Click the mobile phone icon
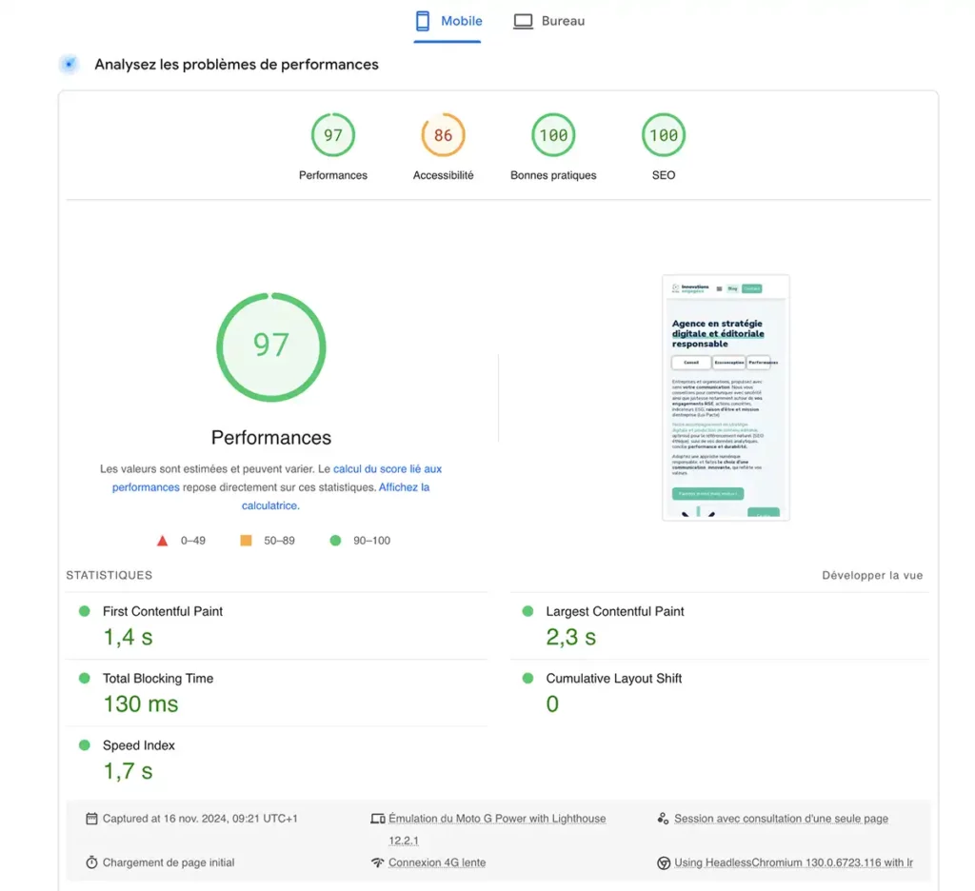 (x=424, y=21)
